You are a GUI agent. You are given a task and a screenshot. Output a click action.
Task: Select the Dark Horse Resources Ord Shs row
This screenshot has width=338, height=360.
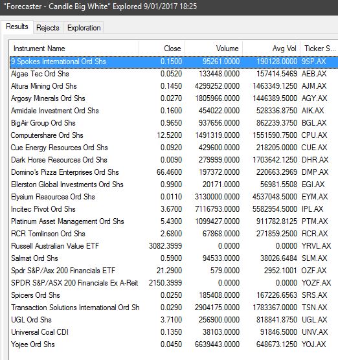click(x=174, y=160)
